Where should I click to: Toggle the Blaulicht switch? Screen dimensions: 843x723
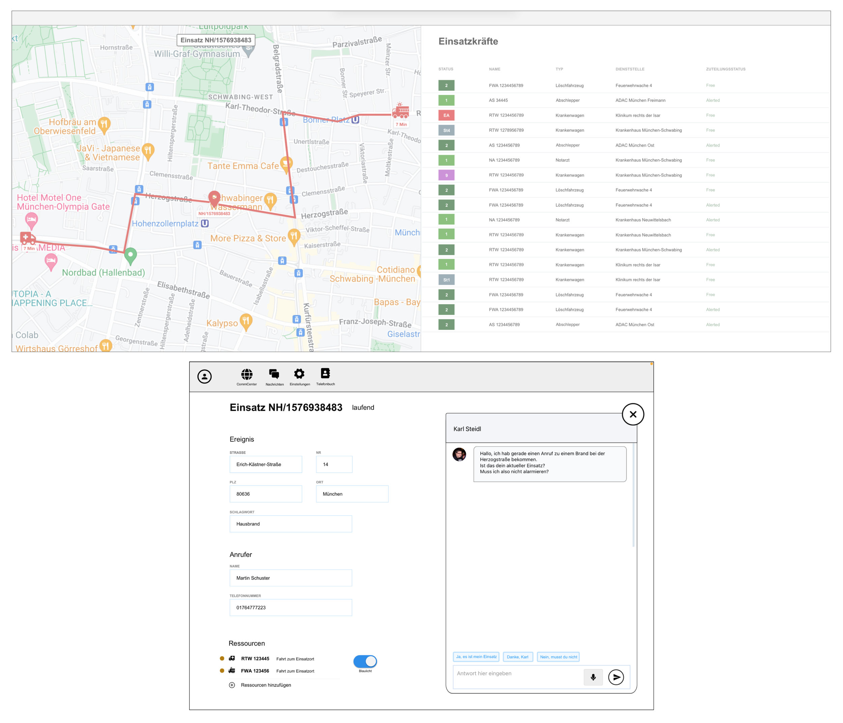pyautogui.click(x=365, y=661)
